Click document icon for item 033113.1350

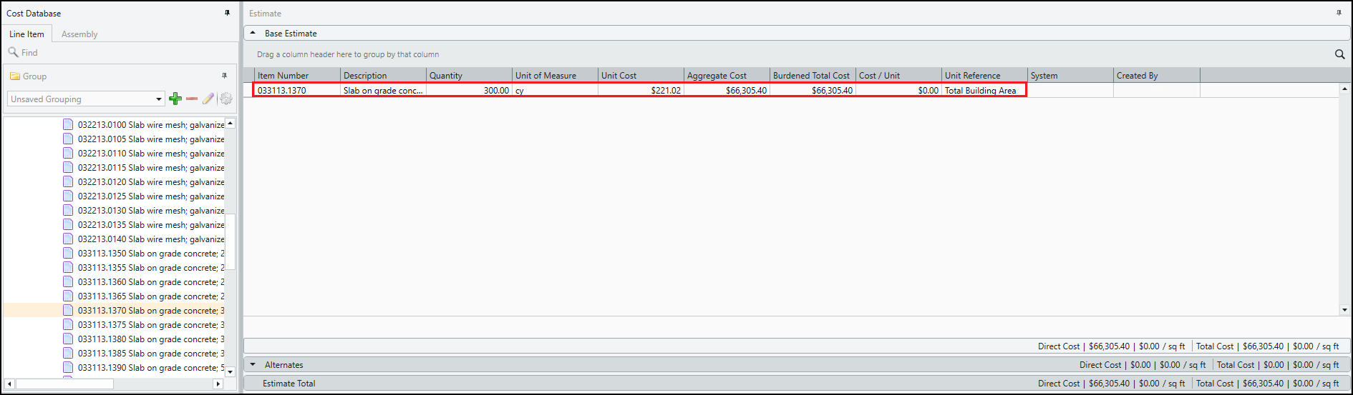click(68, 253)
